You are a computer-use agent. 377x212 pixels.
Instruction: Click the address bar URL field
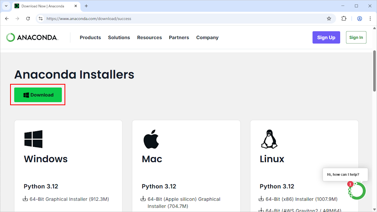tap(185, 19)
